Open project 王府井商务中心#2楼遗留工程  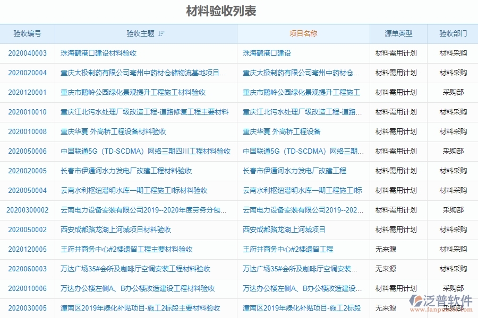click(x=288, y=249)
